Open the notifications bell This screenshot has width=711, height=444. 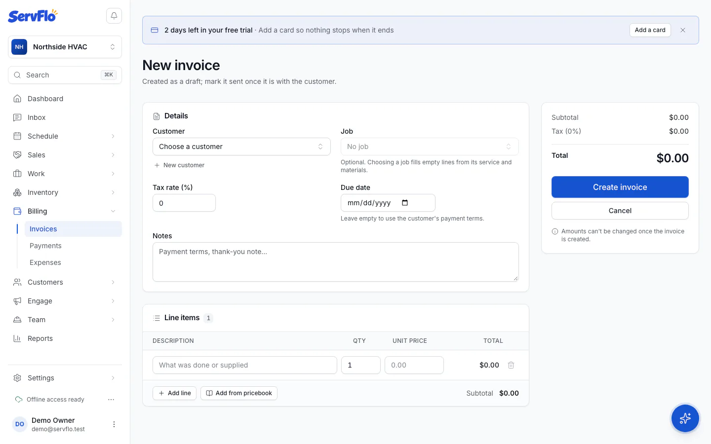[114, 16]
